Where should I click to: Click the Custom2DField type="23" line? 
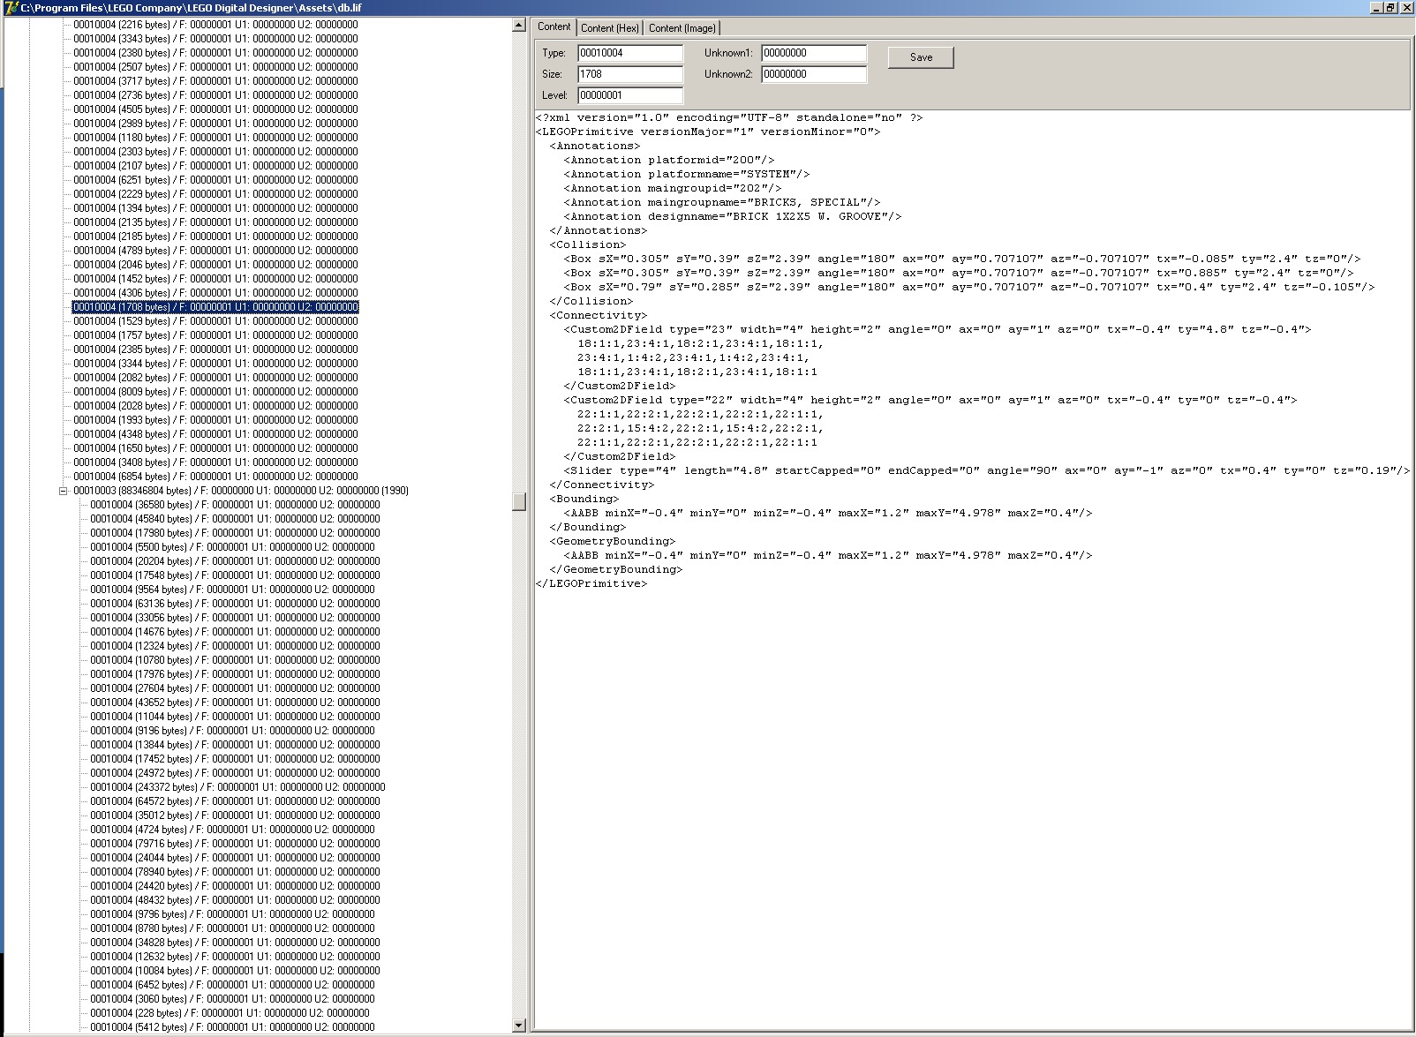938,329
